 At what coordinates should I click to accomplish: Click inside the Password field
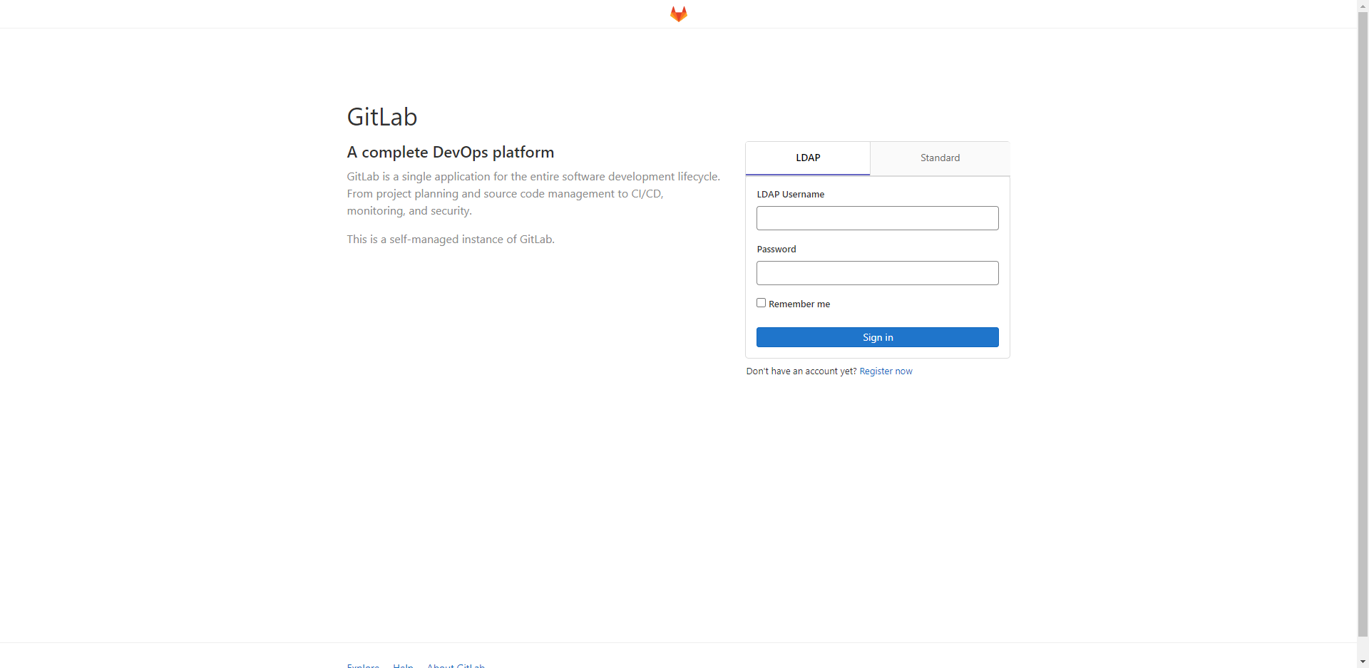coord(877,273)
